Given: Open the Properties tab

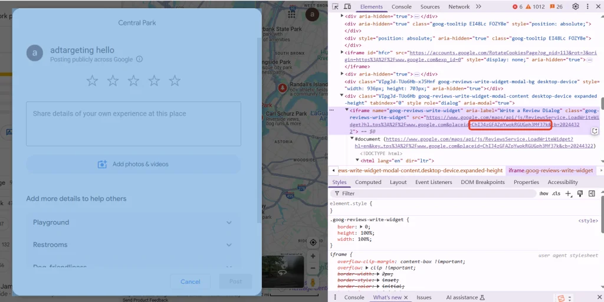Looking at the screenshot, I should (526, 182).
